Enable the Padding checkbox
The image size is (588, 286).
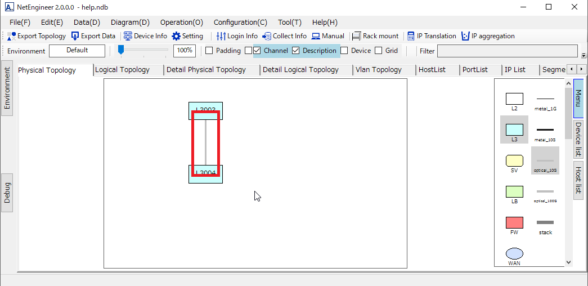coord(209,51)
